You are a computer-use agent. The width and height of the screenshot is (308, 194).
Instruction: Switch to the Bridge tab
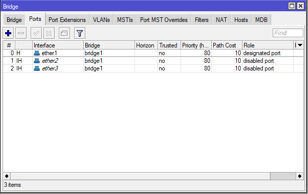tap(14, 20)
